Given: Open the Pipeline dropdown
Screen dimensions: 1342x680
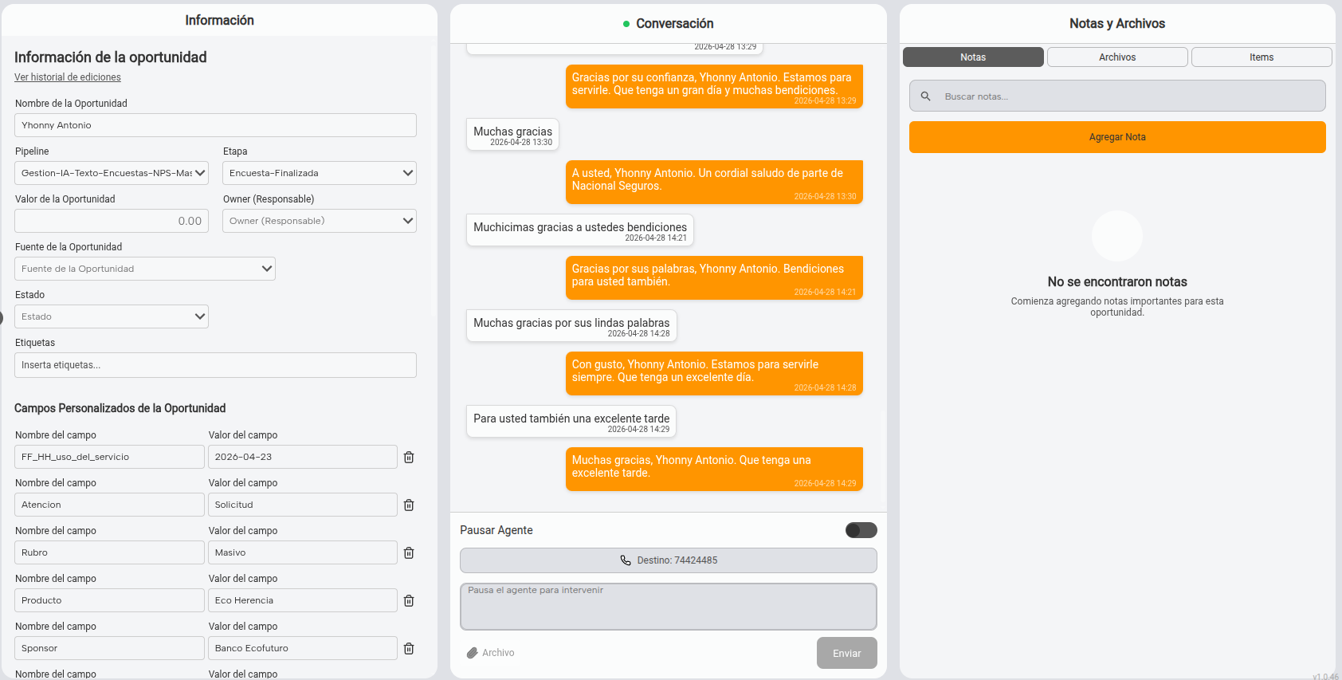Looking at the screenshot, I should point(112,173).
